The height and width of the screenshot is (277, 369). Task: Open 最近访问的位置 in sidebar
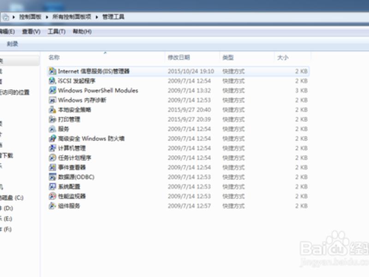pos(15,92)
